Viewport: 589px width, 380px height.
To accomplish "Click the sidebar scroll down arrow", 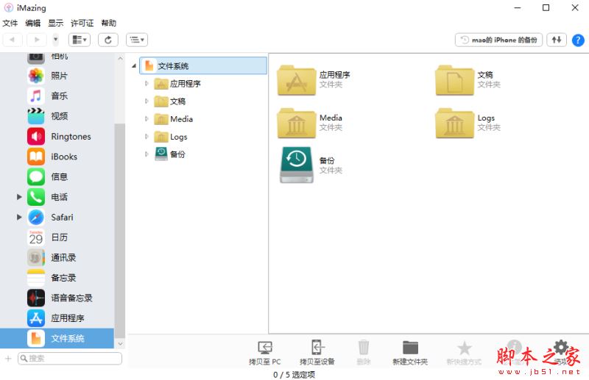I will (120, 343).
